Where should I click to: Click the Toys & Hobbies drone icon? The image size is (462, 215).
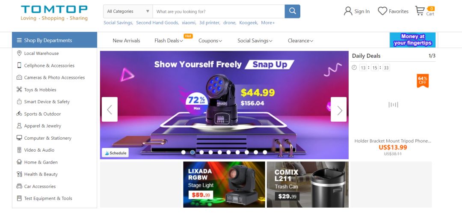coord(19,90)
